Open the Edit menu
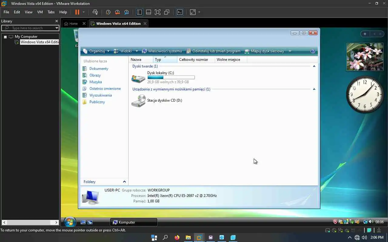388x242 pixels. coord(17,12)
